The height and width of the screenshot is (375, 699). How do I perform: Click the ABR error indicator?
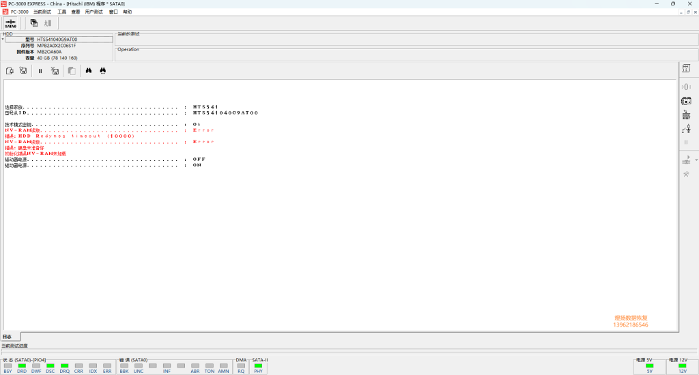pyautogui.click(x=195, y=368)
